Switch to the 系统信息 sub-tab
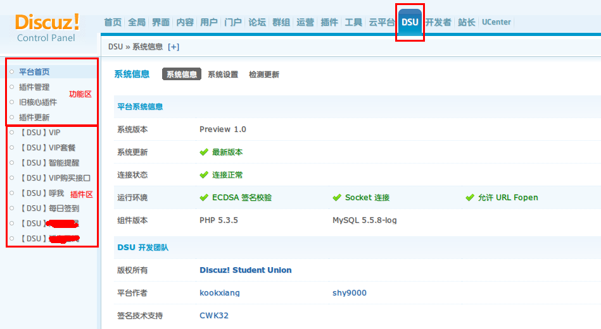The image size is (601, 329). pos(182,75)
